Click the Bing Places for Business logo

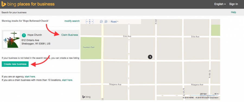pos(28,4)
